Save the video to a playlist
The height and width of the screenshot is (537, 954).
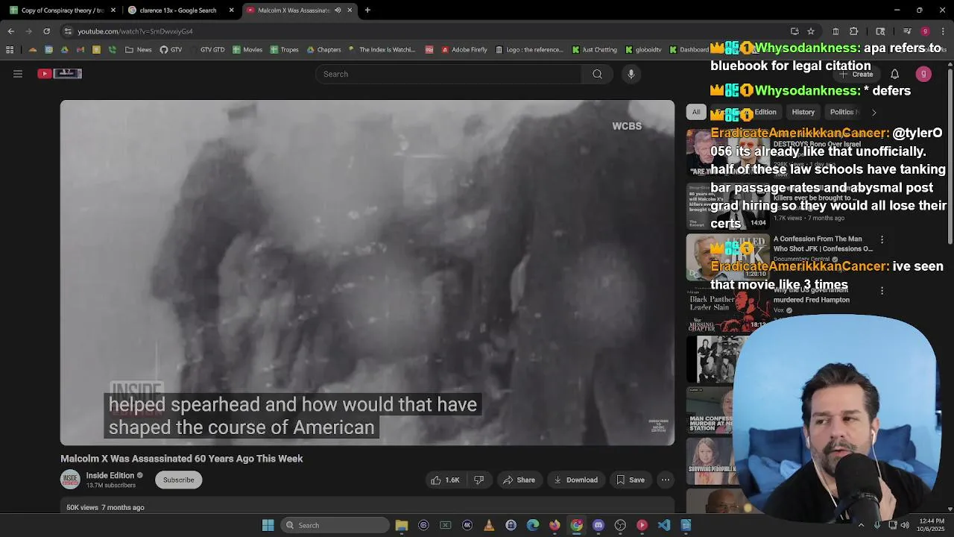click(630, 480)
